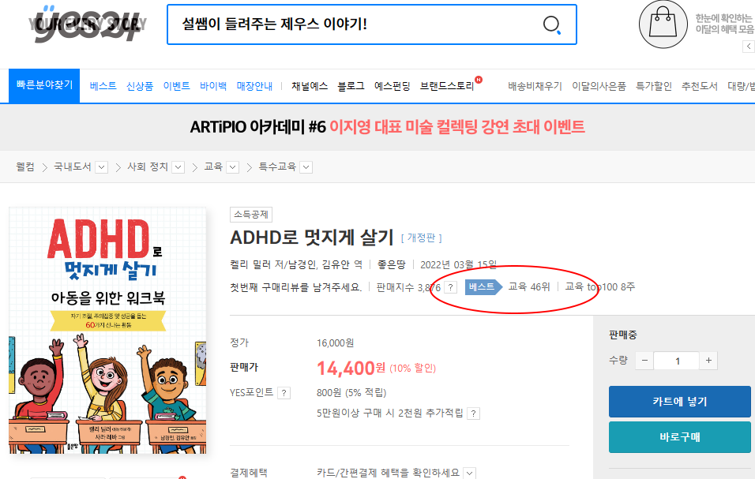Click the ARTiPIO 아카데미 event banner
The image size is (755, 479).
388,127
